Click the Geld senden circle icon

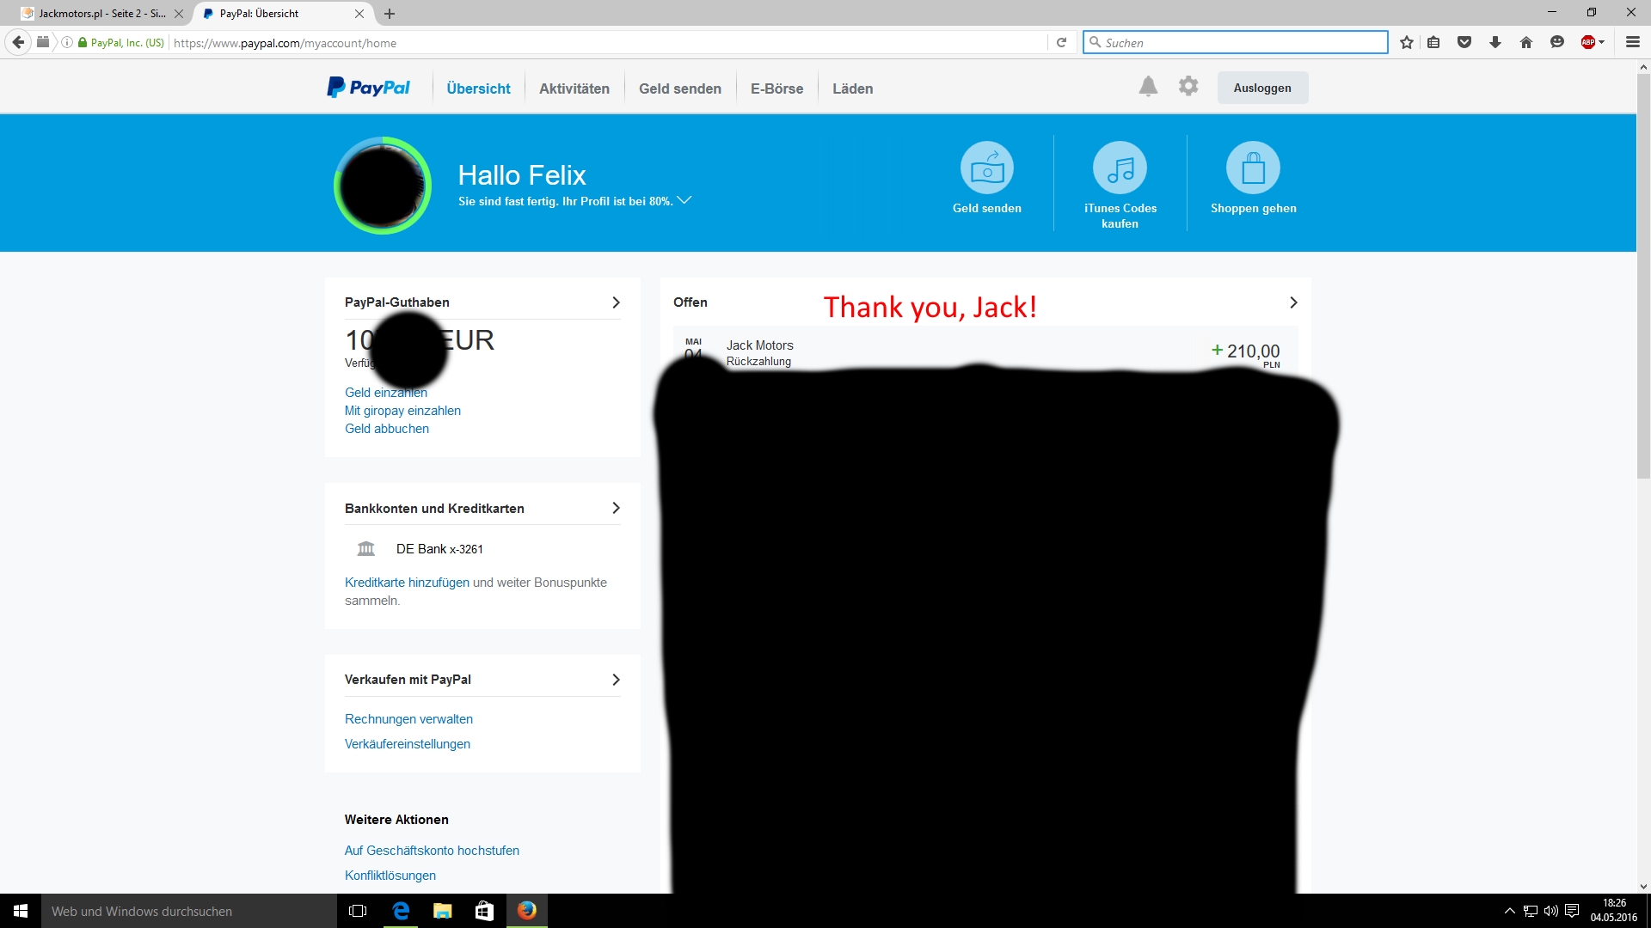[x=987, y=168]
